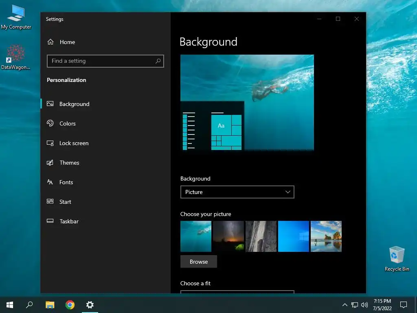
Task: Click the Settings gear on the taskbar
Action: pos(90,305)
